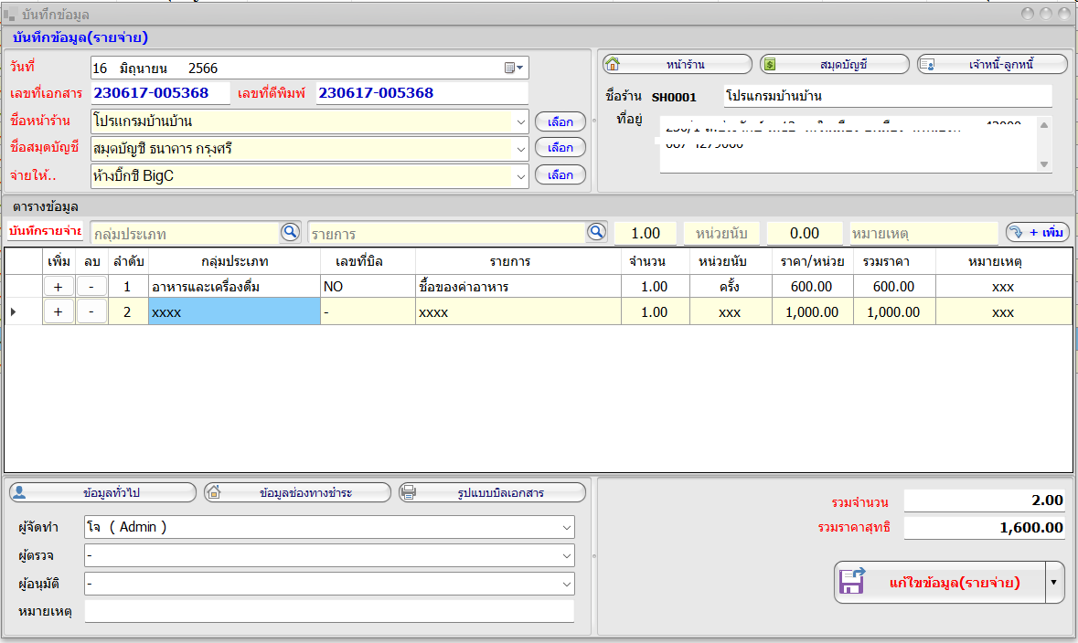Click the เลขที่ตีพิมพ์ print number field
The height and width of the screenshot is (643, 1078).
tap(422, 93)
